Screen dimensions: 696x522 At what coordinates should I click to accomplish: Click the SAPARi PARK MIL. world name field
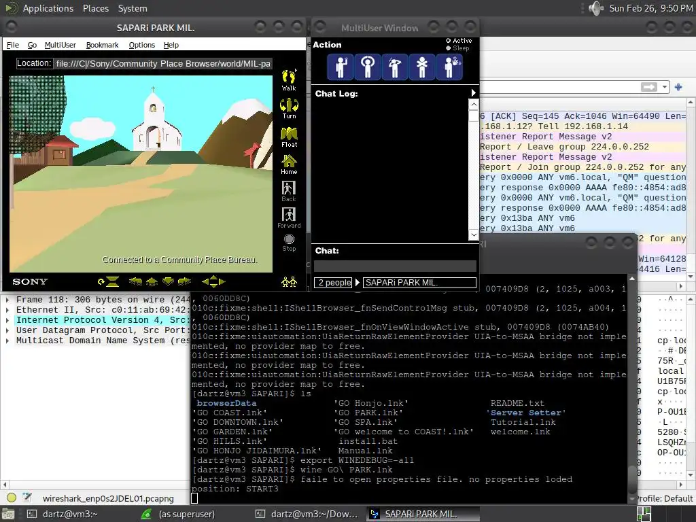point(419,282)
